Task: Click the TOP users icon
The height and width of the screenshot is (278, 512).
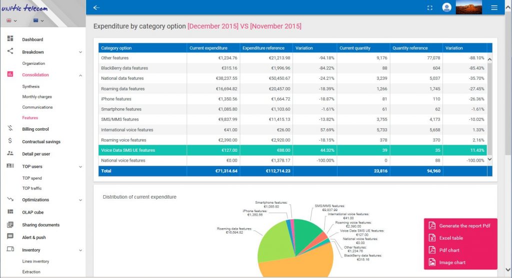Action: (x=10, y=166)
